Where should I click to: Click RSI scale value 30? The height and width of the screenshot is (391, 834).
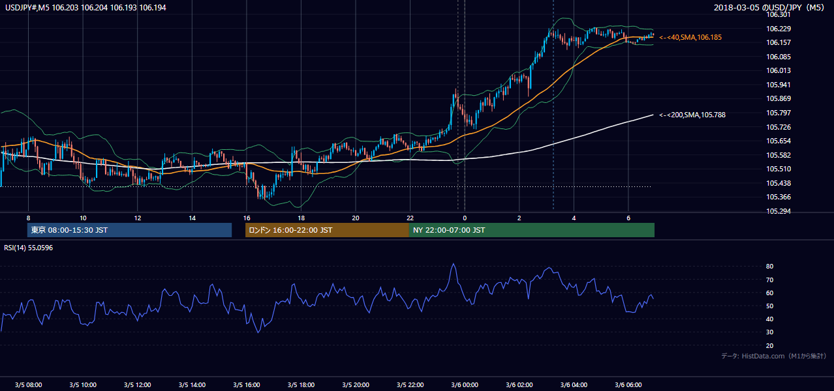(x=769, y=332)
